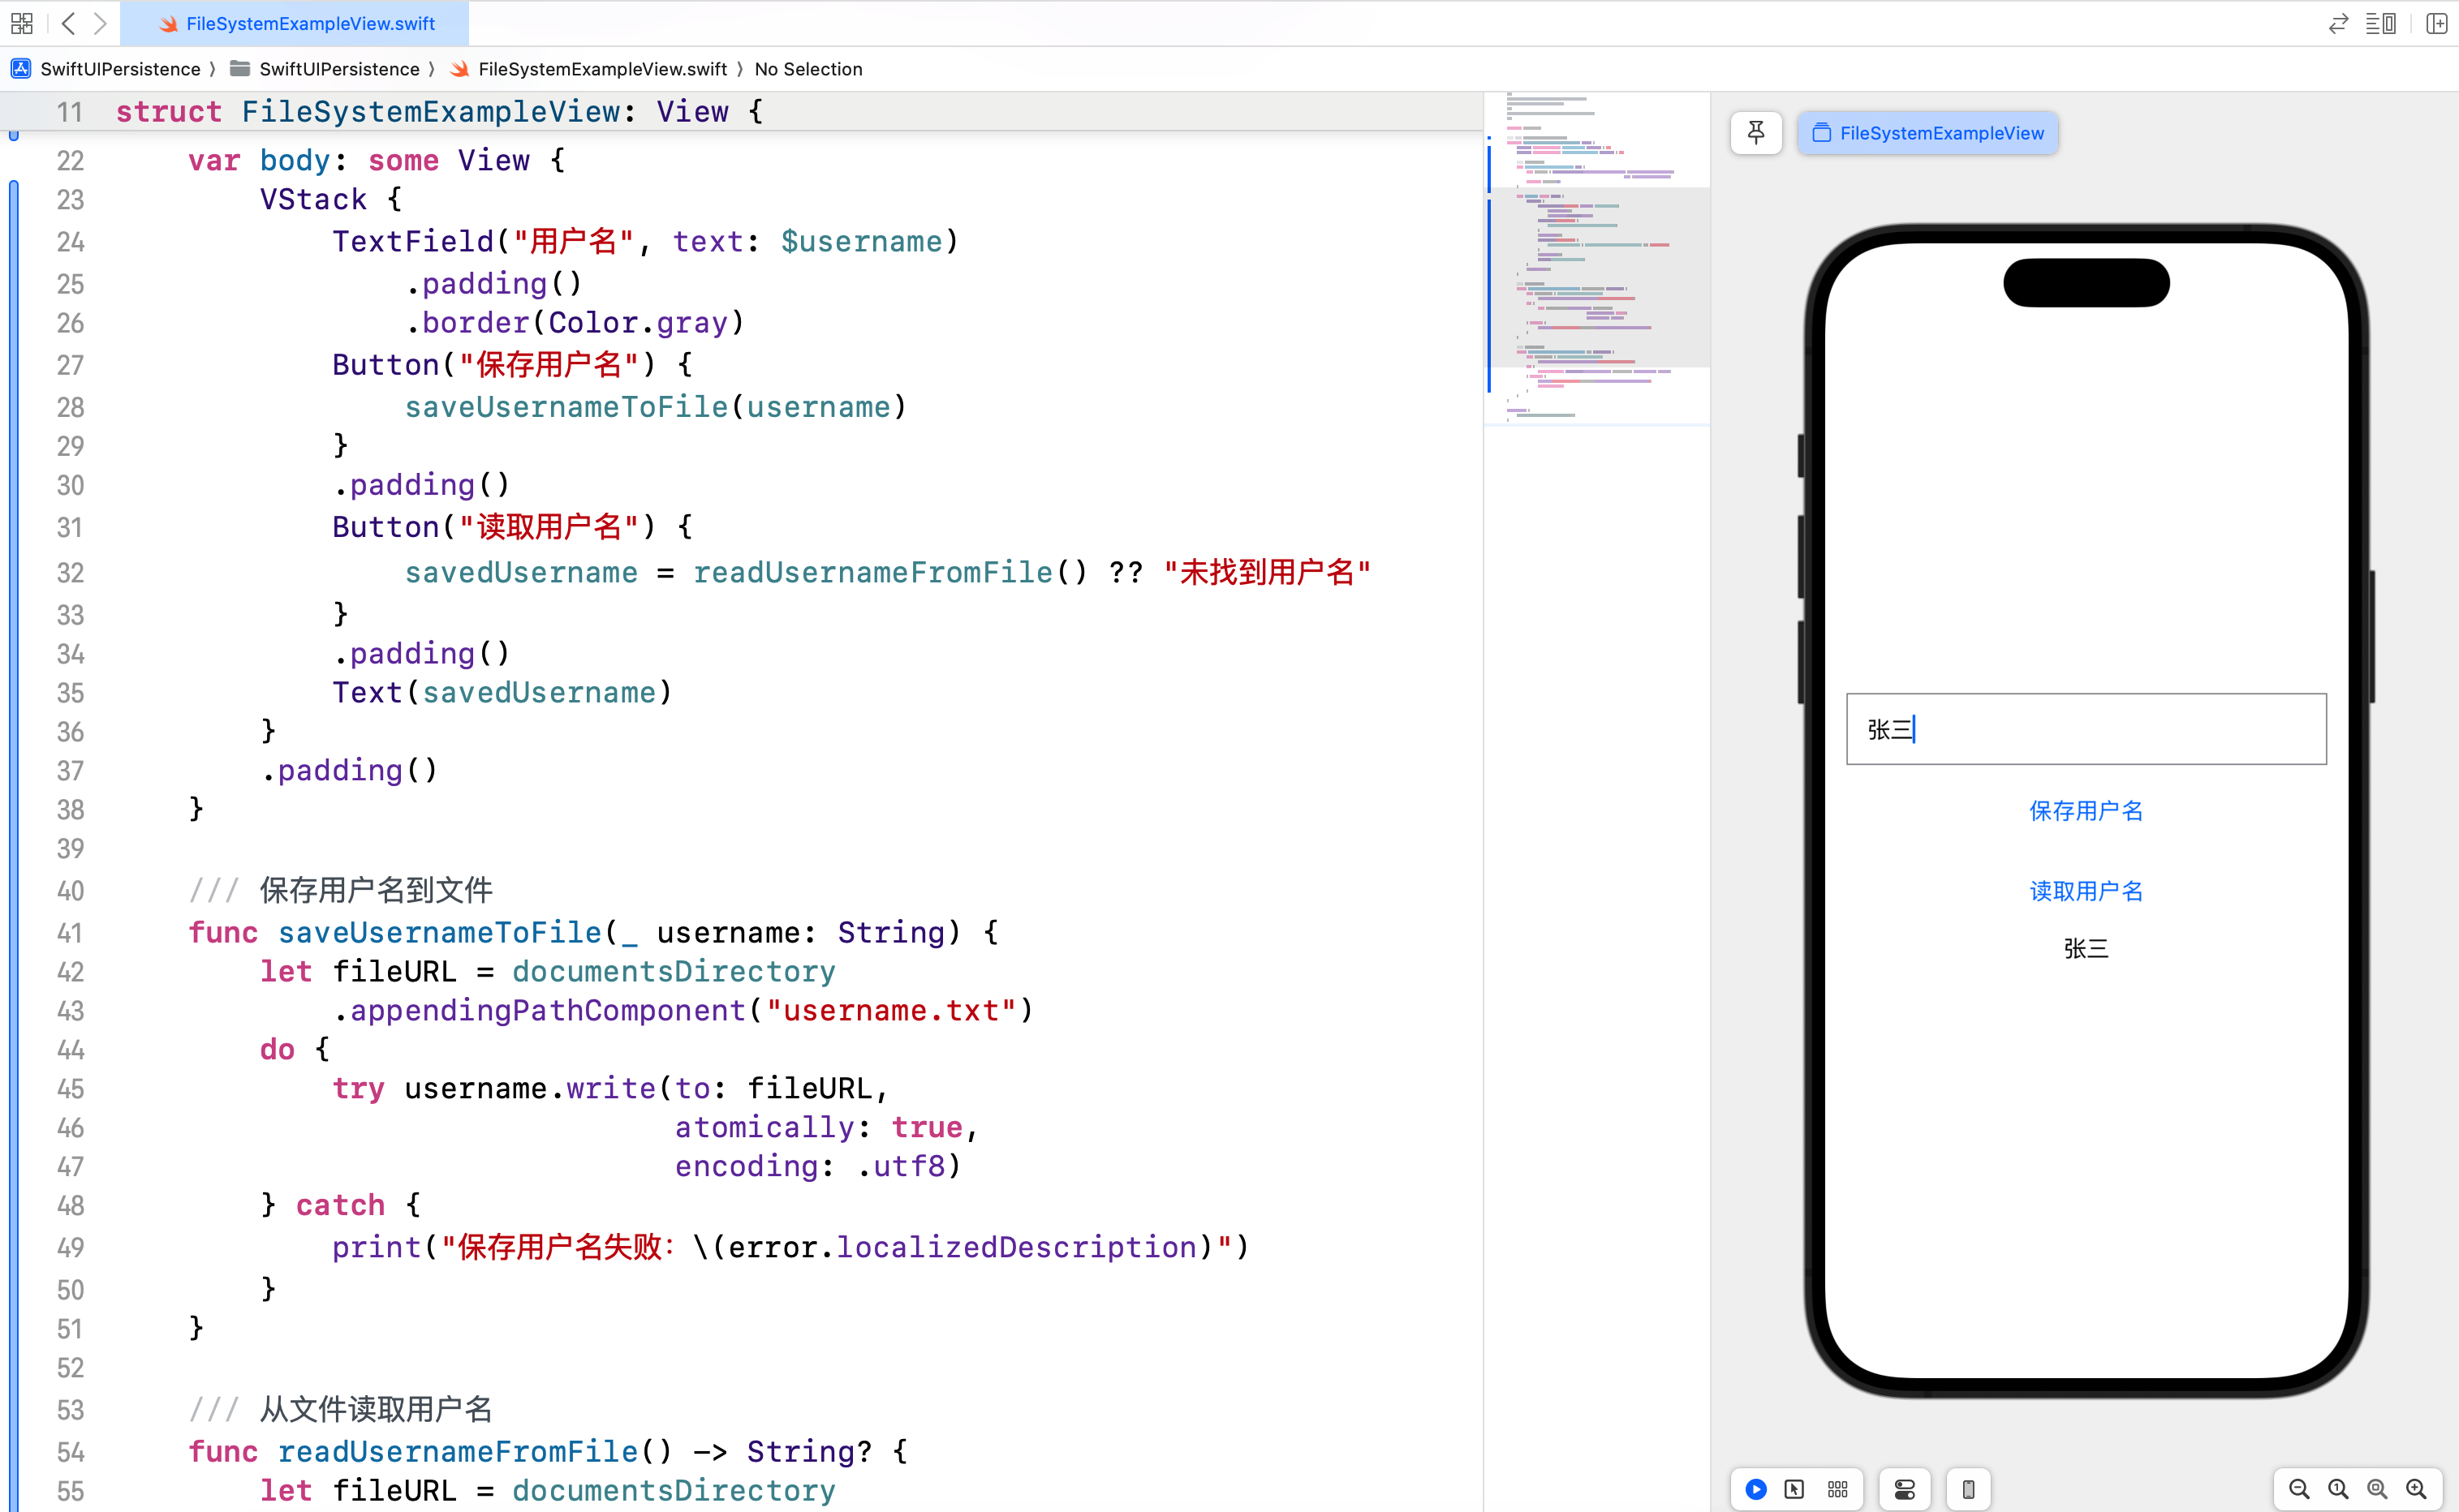Click Button("读取用户名") on line 31
The image size is (2459, 1512).
[494, 527]
